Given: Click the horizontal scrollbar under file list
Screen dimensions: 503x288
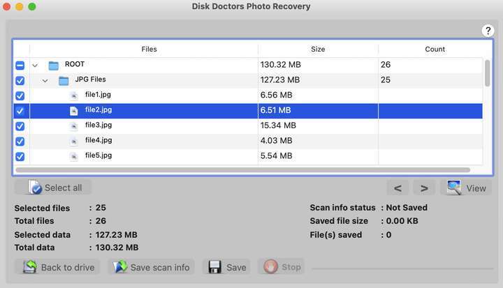Looking at the screenshot, I should coord(243,169).
